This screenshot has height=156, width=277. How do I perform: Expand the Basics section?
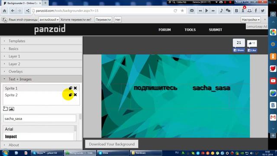(x=42, y=49)
